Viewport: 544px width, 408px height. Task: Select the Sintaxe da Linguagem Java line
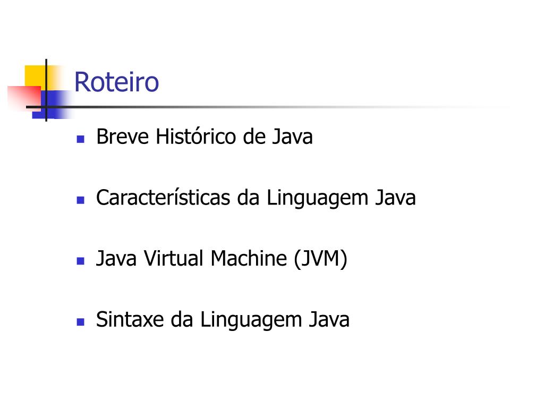[223, 319]
